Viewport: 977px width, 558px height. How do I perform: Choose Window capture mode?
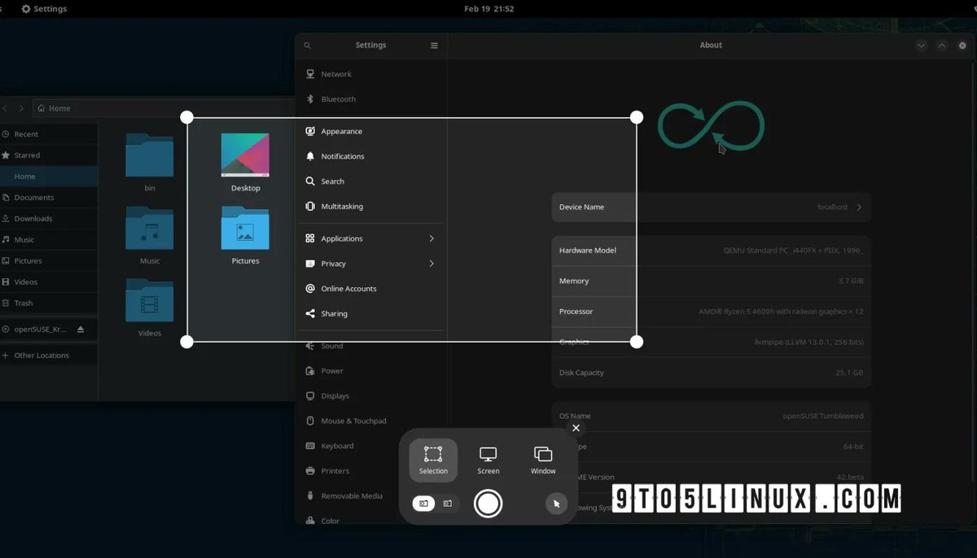[x=543, y=460]
